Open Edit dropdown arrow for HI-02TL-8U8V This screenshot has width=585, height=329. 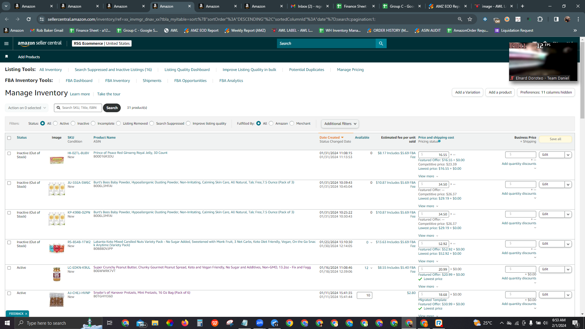568,155
